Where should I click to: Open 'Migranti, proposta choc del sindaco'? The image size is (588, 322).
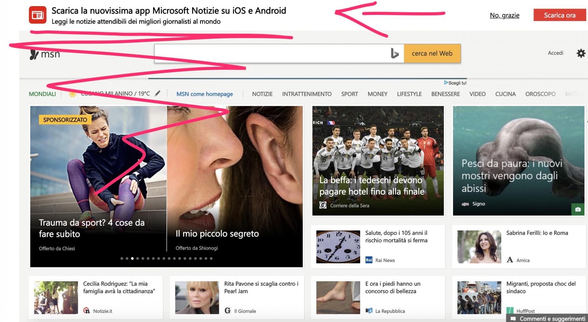coord(541,287)
